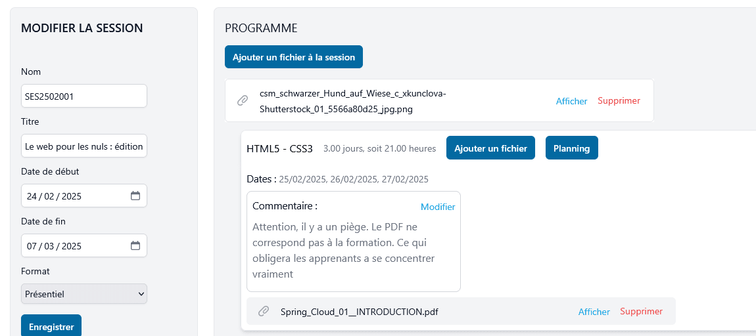Open the Planning for HTML5 - CSS3
This screenshot has width=756, height=336.
click(571, 148)
